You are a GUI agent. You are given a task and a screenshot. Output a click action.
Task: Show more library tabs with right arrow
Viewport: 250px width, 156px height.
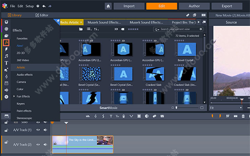(x=199, y=22)
